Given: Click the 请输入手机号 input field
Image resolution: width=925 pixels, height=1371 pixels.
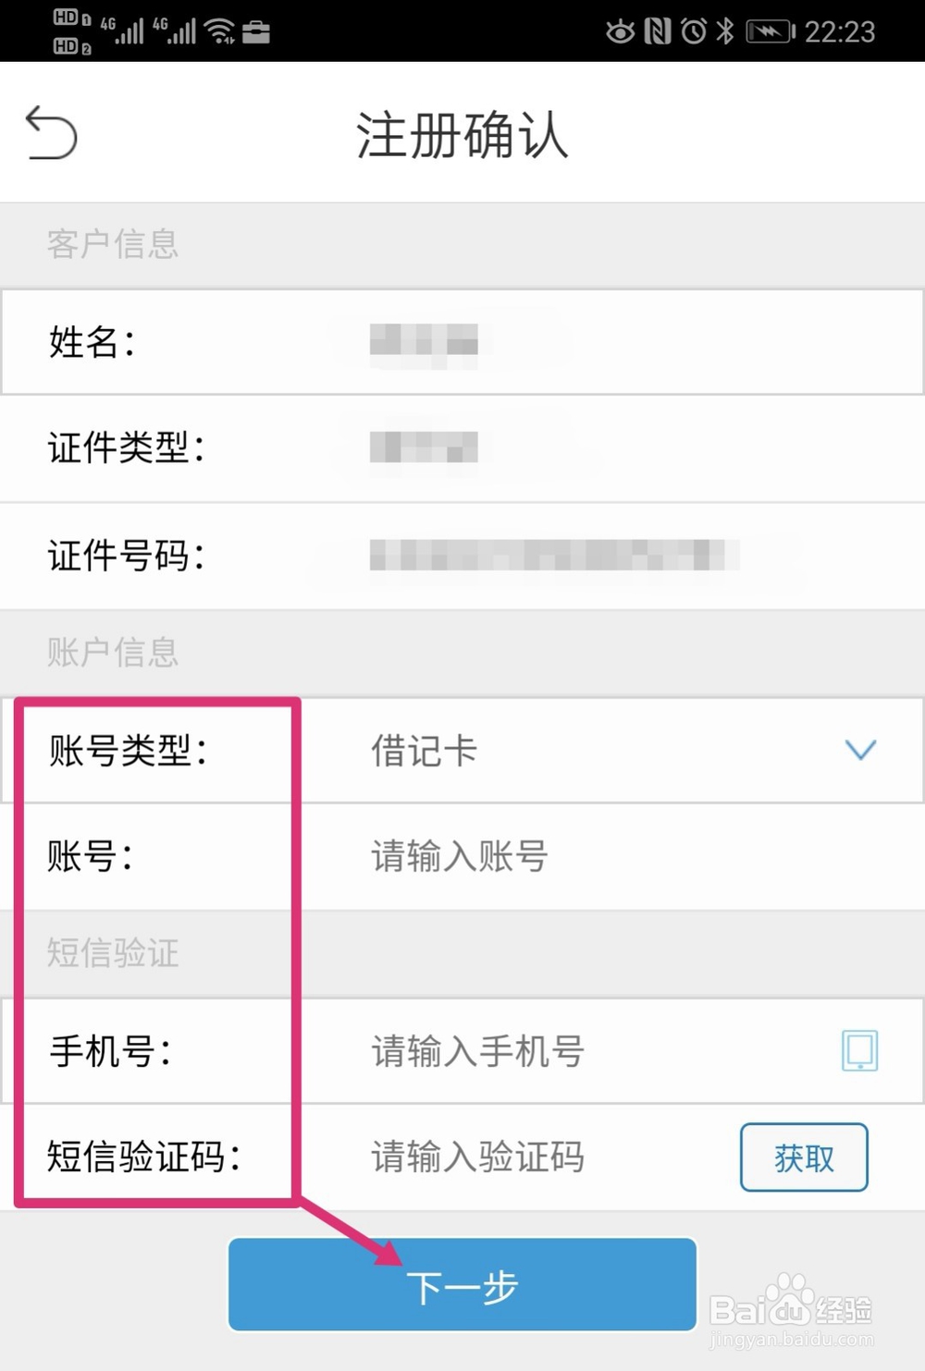Looking at the screenshot, I should (x=477, y=1051).
